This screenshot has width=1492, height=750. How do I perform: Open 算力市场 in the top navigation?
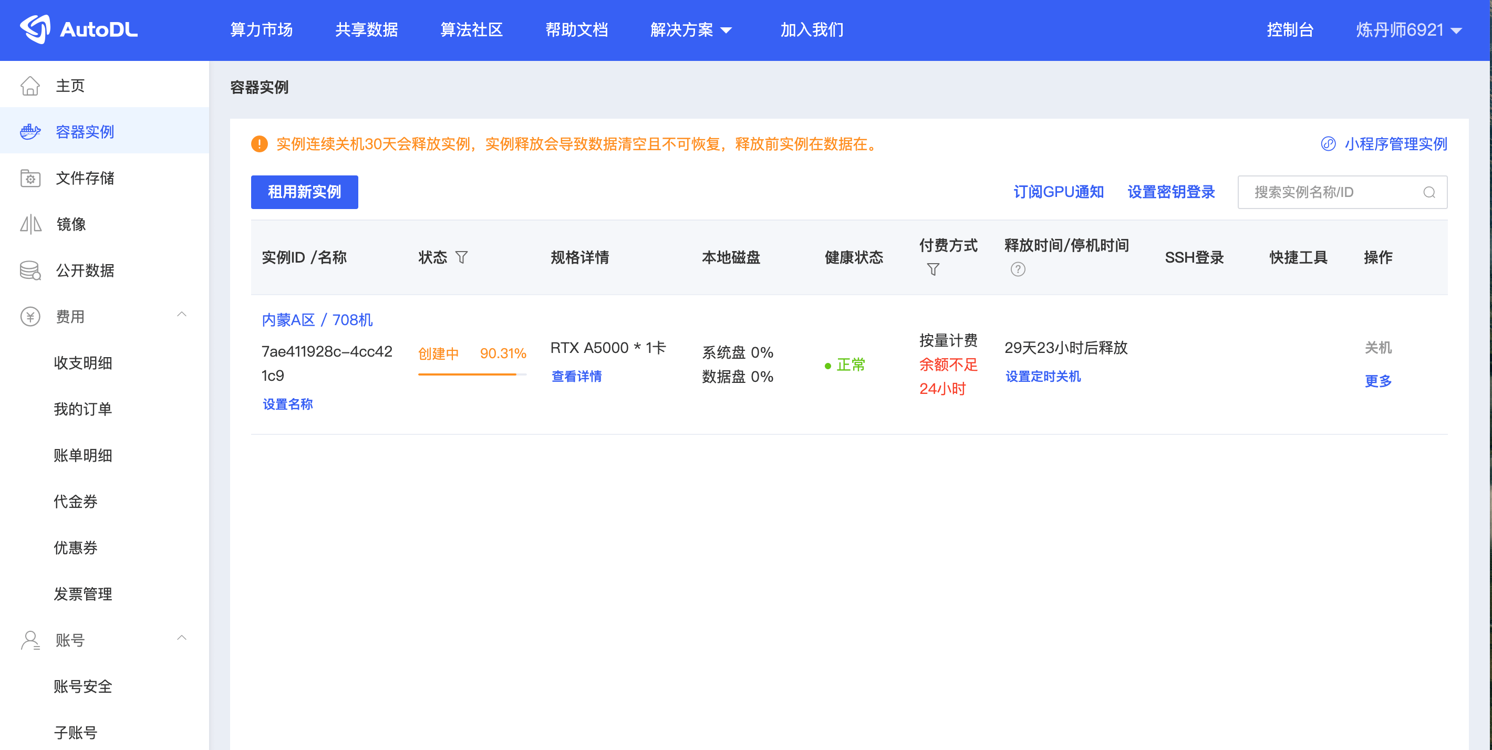coord(261,30)
